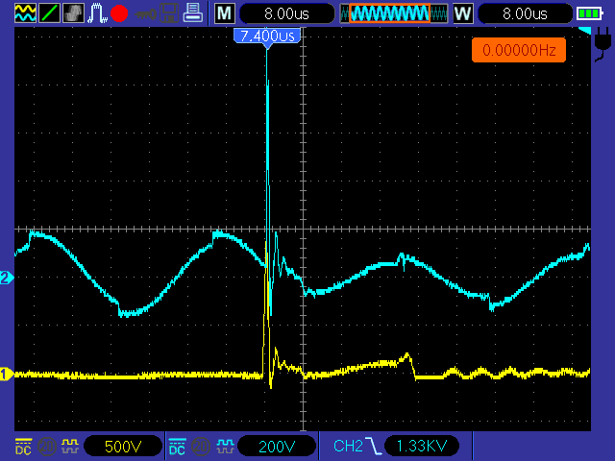This screenshot has height=461, width=615.
Task: Click the dual waveform display icon
Action: coord(25,13)
